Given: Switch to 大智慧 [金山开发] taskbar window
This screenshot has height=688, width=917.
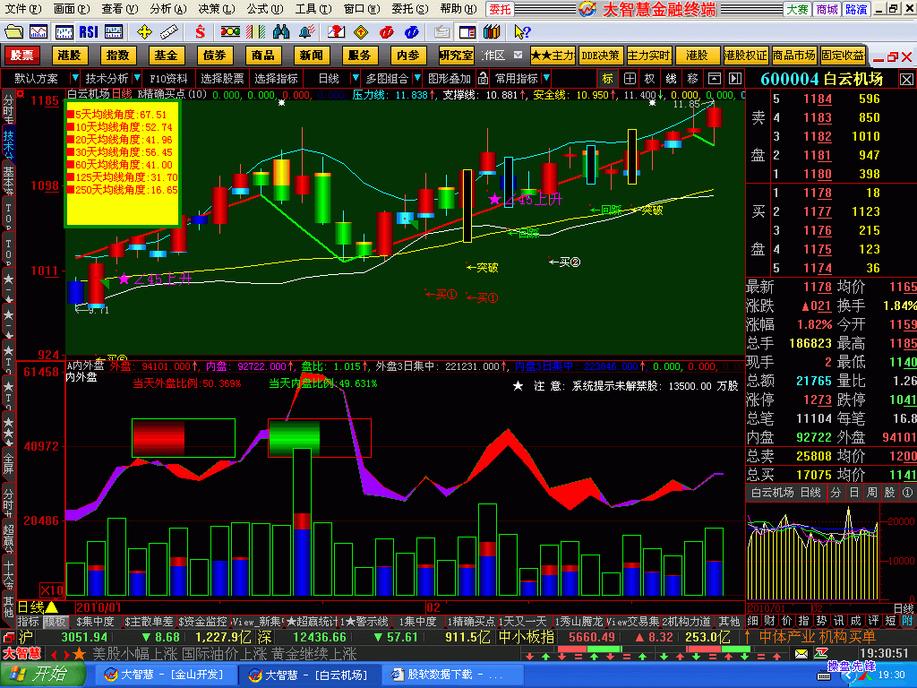Looking at the screenshot, I should tap(165, 675).
